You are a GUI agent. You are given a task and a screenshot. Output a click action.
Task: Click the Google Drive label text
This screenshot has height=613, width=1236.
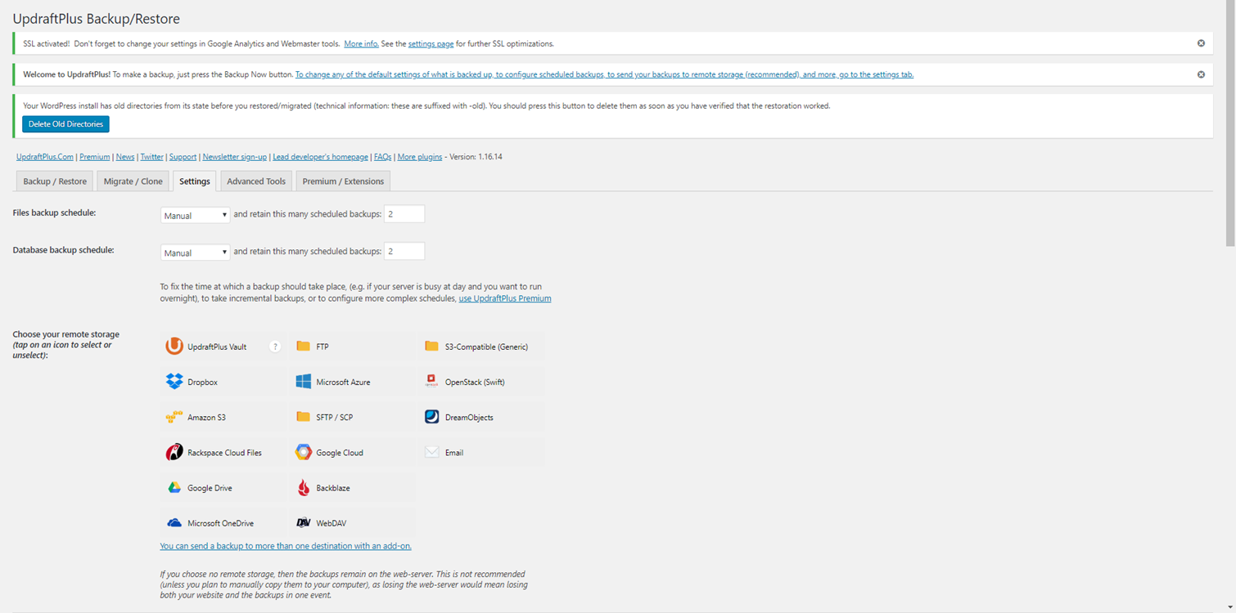click(210, 488)
